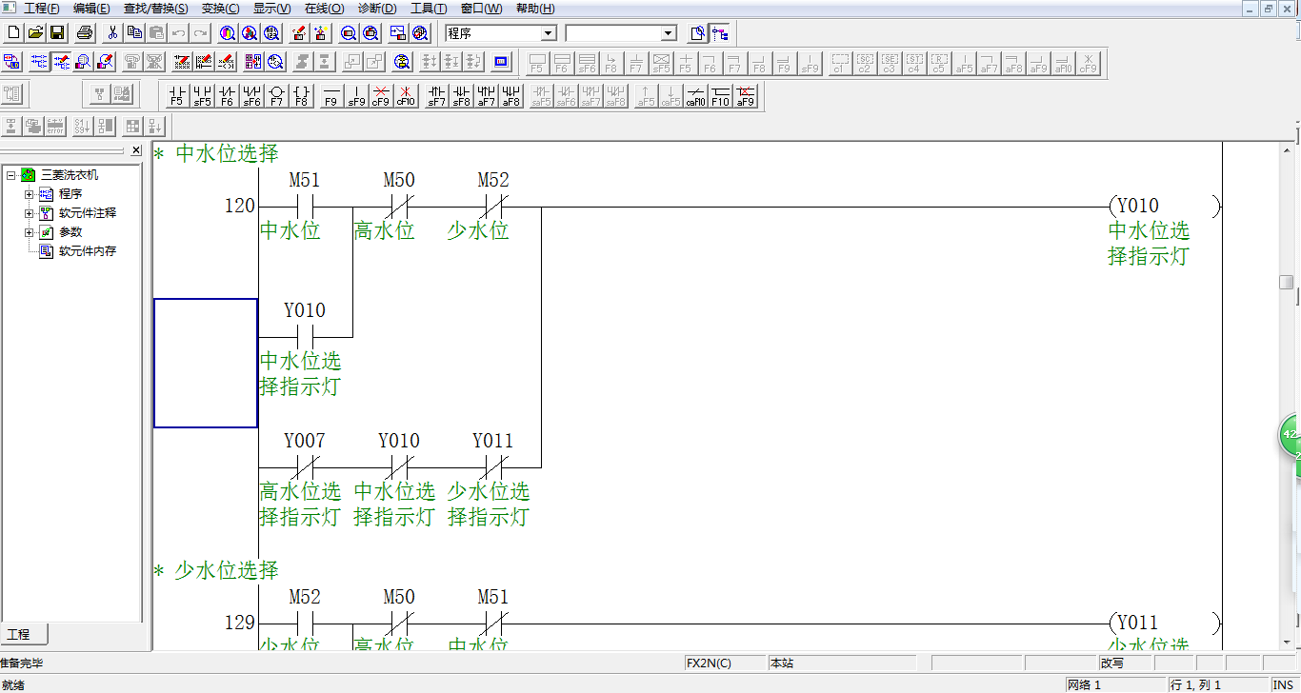Insert parallel normally closed contact (sF6)
The image size is (1301, 693).
tap(251, 95)
